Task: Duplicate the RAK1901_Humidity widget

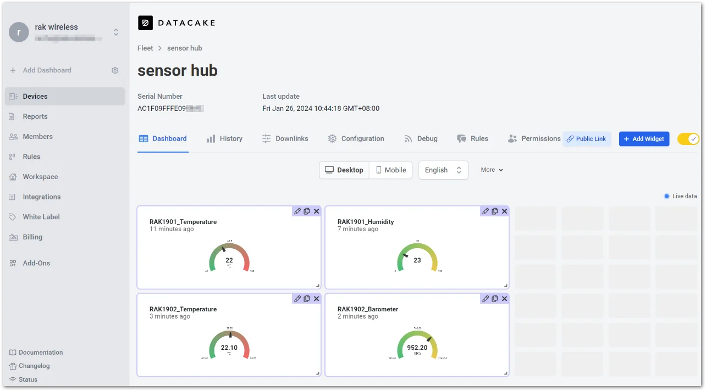Action: pyautogui.click(x=495, y=211)
